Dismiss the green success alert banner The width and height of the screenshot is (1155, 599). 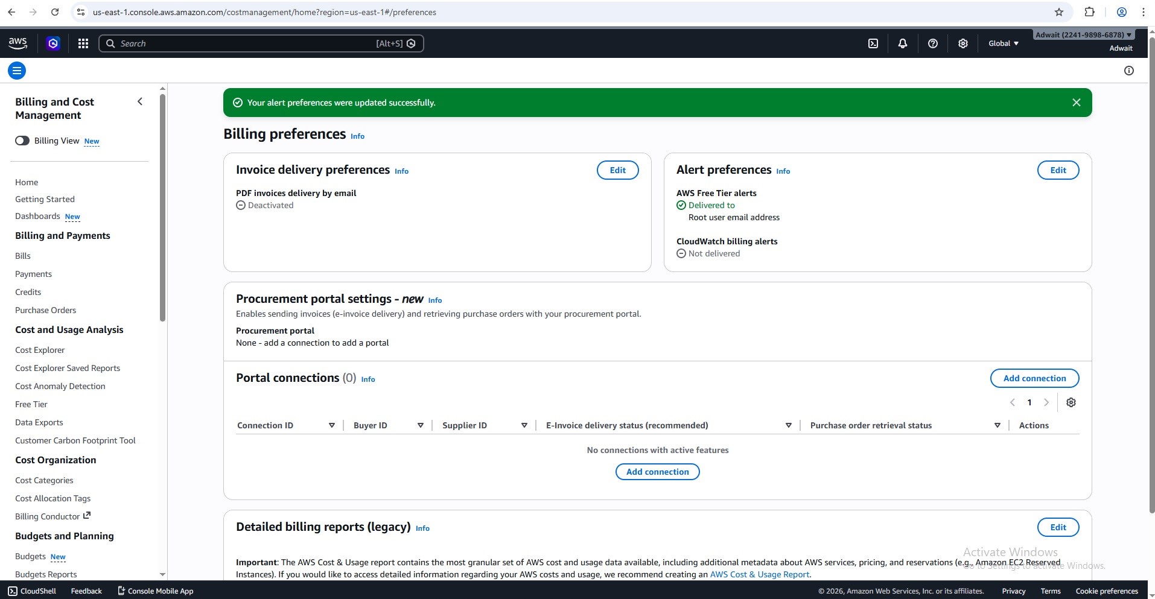(1076, 103)
